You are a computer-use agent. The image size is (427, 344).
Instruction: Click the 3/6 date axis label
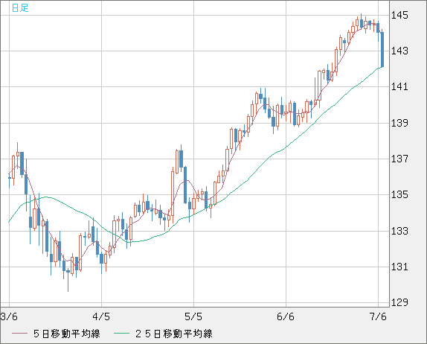point(9,316)
